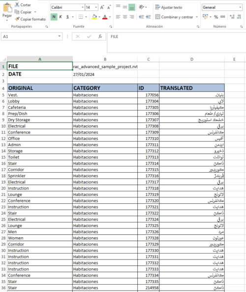Select the Copiar formato paintbrush
Screen dimensions: 246x292
coord(17,19)
